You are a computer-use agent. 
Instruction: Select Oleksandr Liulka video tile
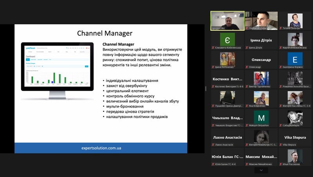[261, 21]
